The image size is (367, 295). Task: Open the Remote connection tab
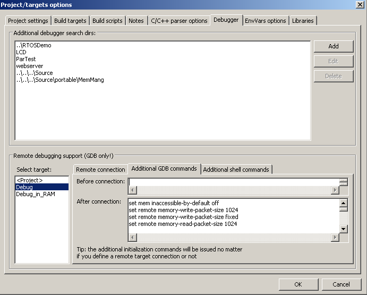coord(100,170)
